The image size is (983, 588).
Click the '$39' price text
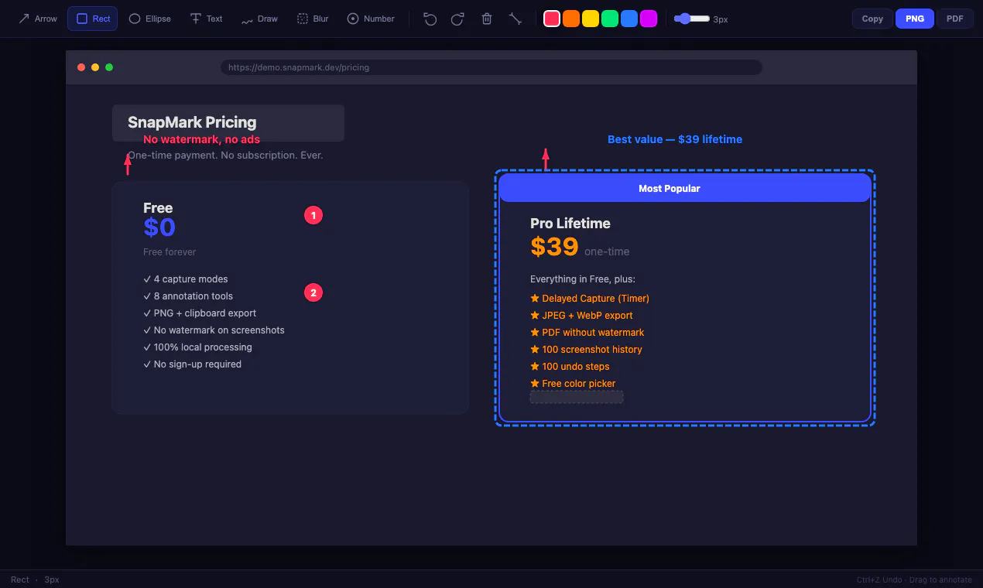(x=554, y=247)
